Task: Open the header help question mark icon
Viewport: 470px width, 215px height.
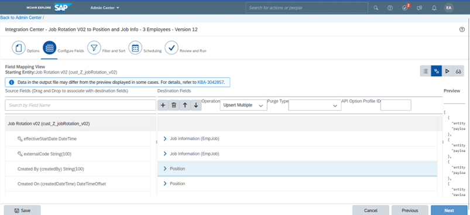Action: pyautogui.click(x=390, y=8)
